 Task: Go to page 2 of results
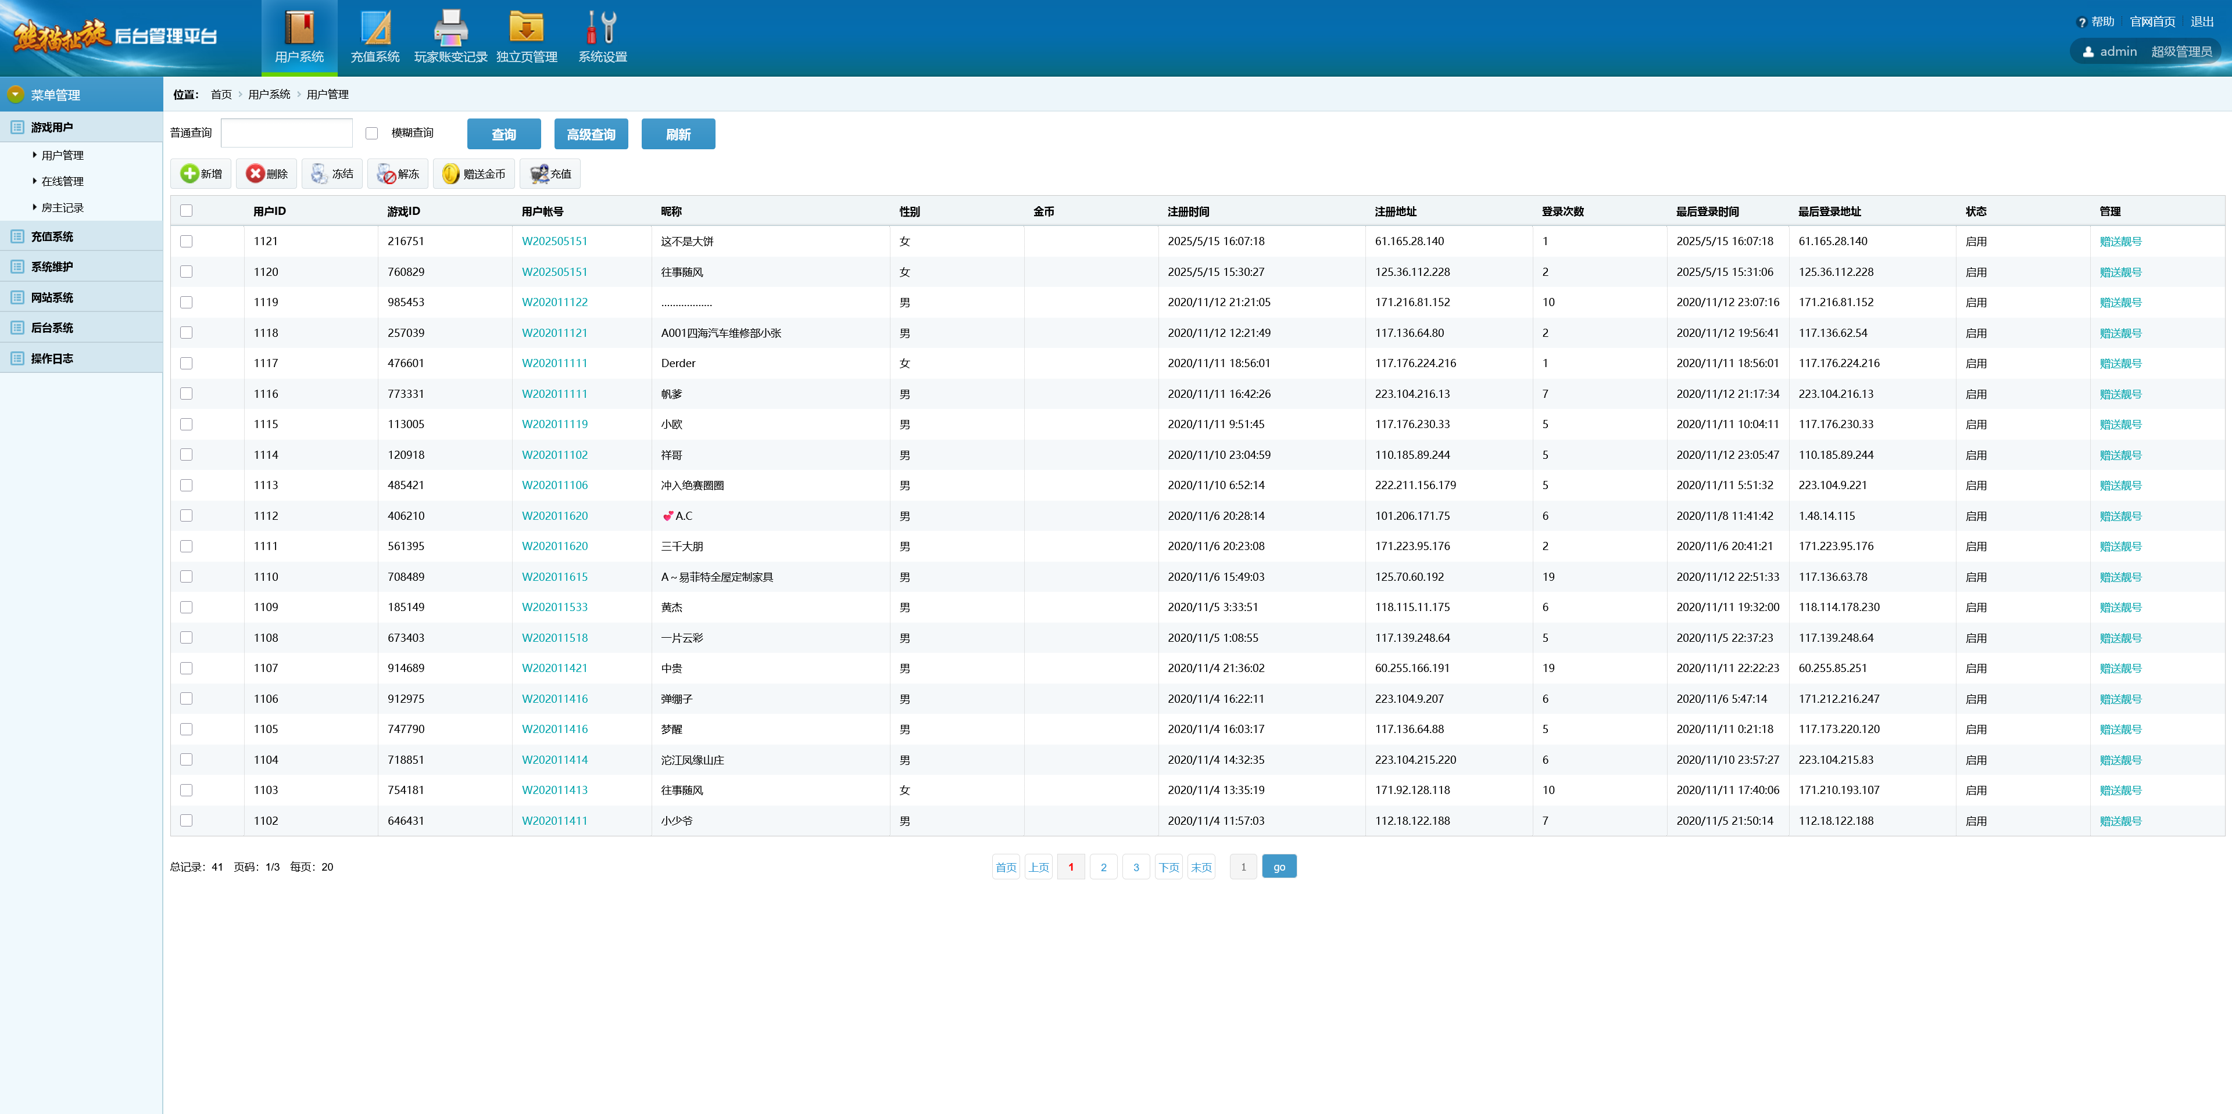(x=1103, y=867)
